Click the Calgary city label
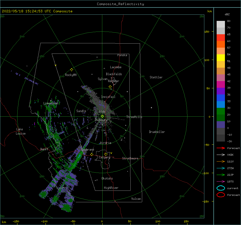This screenshot has height=225, width=241. click(104, 157)
